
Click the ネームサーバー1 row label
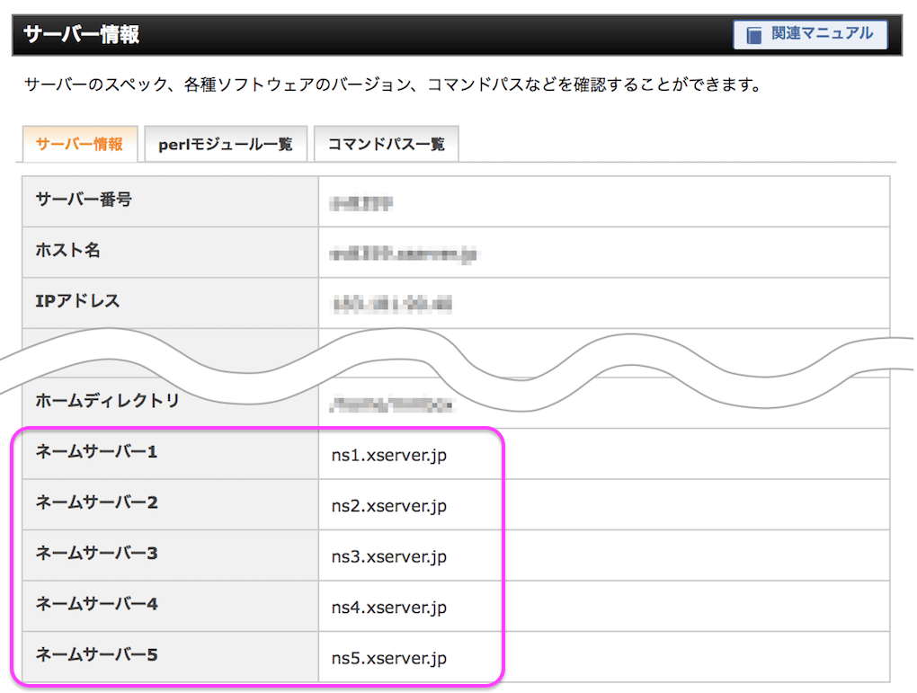click(x=96, y=451)
